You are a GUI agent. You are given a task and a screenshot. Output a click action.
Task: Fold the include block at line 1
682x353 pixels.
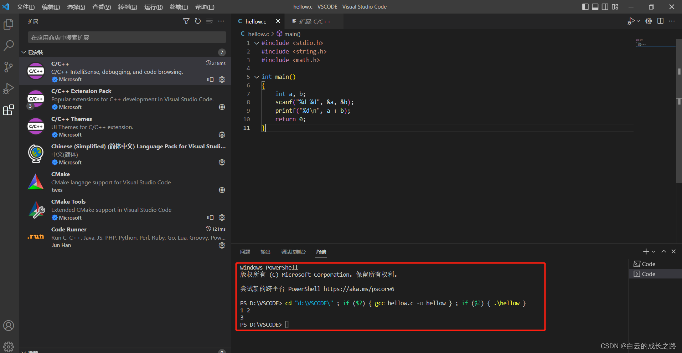pyautogui.click(x=257, y=43)
